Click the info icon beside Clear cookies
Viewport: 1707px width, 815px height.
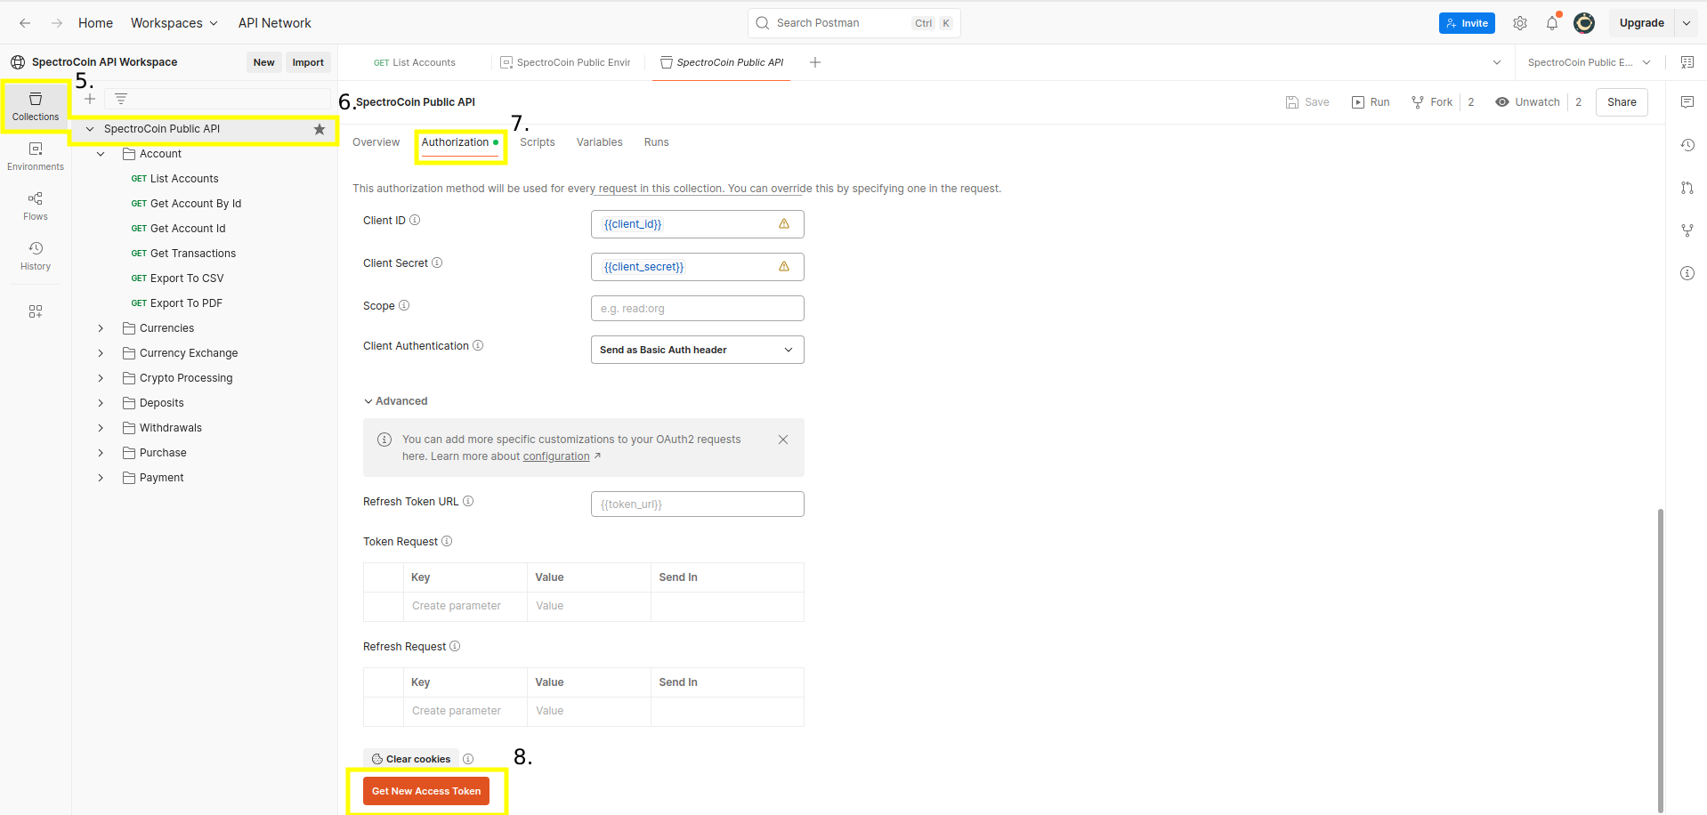pos(468,759)
